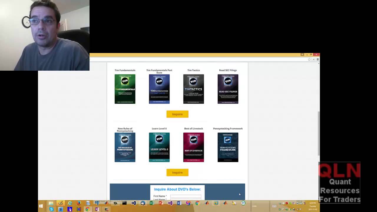Switch to the active Chrome window in lower taskbar row

(87, 209)
